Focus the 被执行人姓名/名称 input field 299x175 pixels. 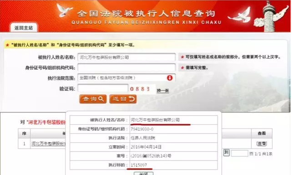127,57
